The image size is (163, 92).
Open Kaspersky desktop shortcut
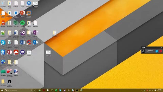pos(10,73)
